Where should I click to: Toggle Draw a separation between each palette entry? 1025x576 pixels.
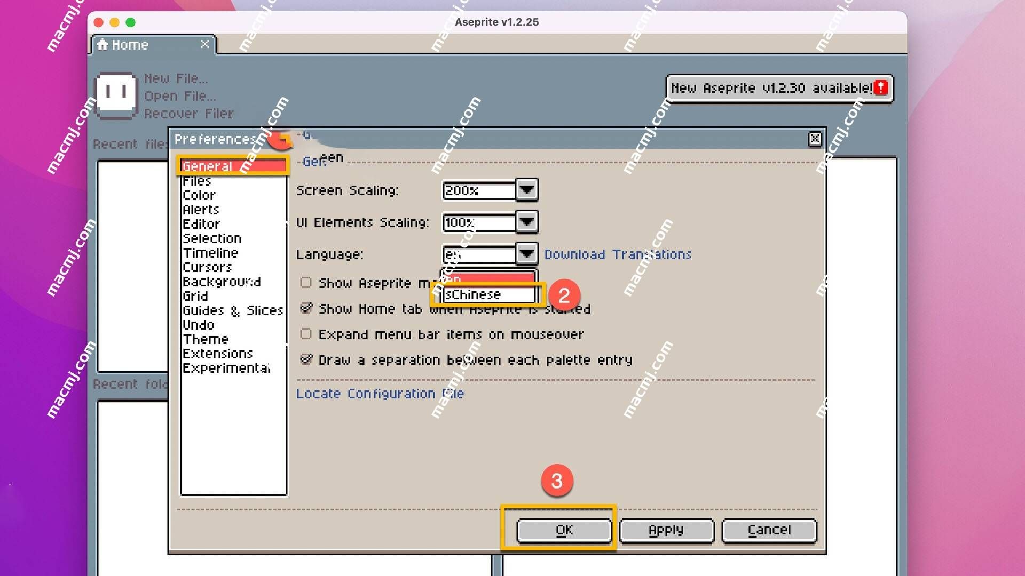(x=306, y=359)
